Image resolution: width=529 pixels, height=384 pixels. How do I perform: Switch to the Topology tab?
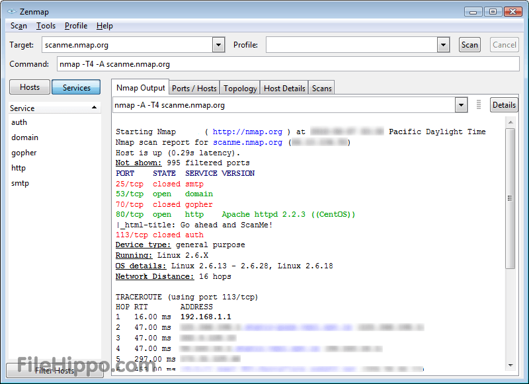[240, 89]
